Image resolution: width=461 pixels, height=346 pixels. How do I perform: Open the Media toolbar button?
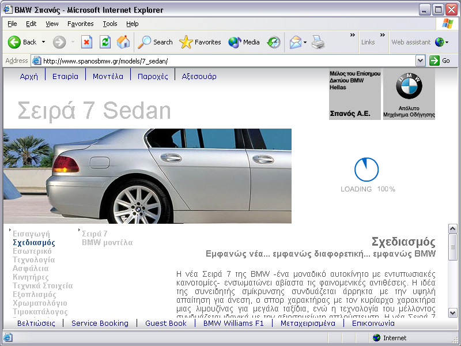point(244,42)
